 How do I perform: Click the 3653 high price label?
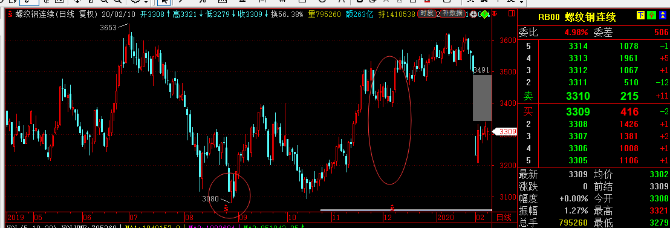point(108,28)
